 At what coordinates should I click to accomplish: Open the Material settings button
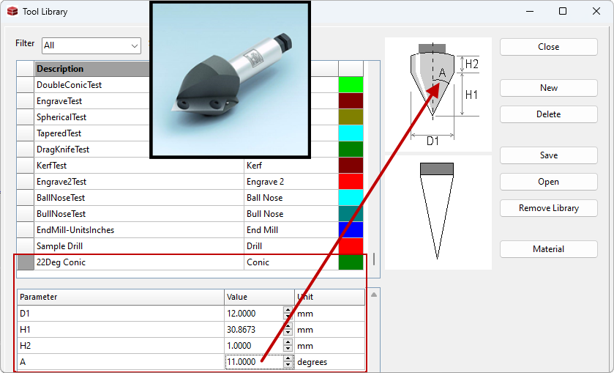coord(548,249)
